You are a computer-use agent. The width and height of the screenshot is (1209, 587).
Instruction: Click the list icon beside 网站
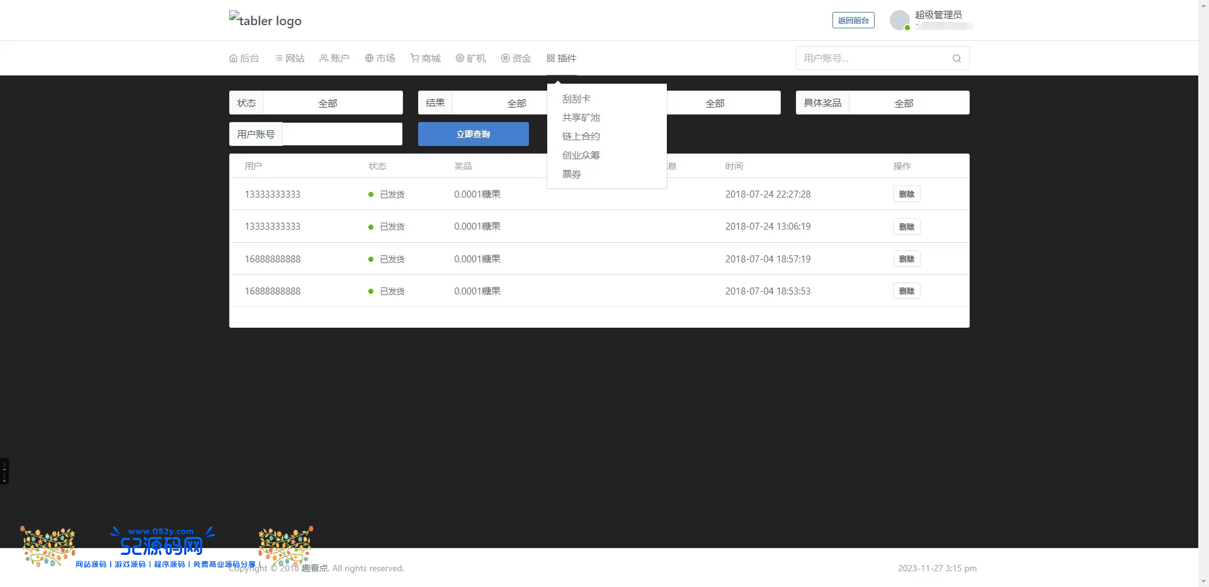tap(278, 59)
